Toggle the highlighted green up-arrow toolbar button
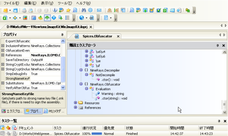The height and width of the screenshot is (136, 228). [x=47, y=18]
